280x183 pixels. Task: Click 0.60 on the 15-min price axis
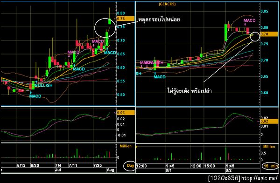click(264, 93)
